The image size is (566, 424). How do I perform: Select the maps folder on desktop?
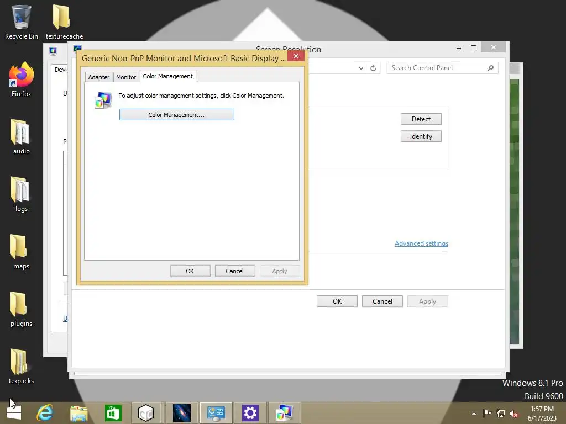pos(22,252)
